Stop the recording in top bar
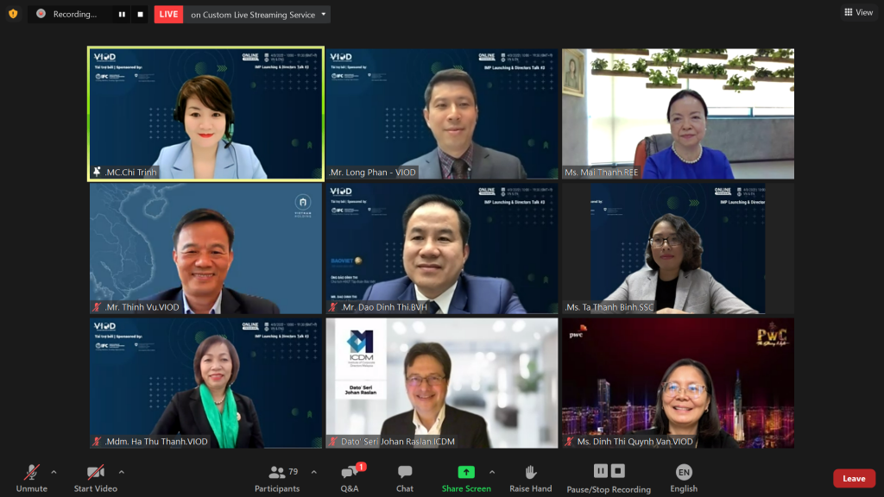 tap(140, 14)
